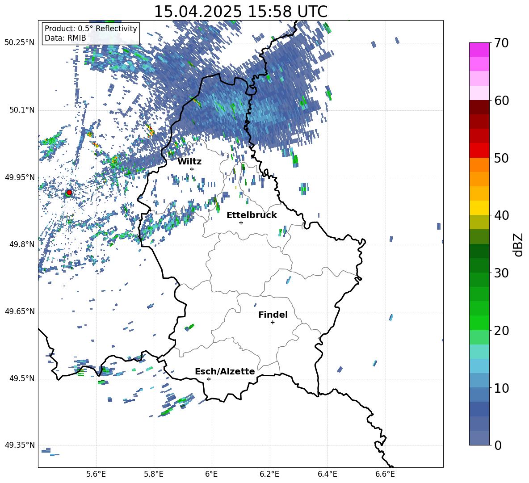
Task: Select the Ettelbruck city label
Action: pyautogui.click(x=252, y=215)
